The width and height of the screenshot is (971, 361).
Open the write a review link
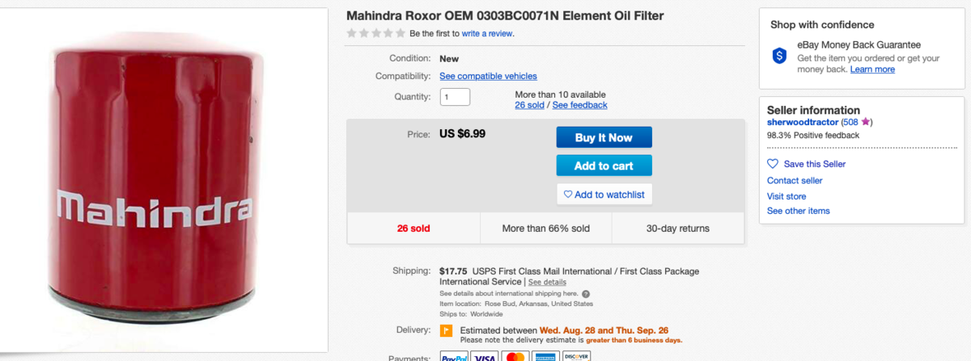[x=487, y=34]
